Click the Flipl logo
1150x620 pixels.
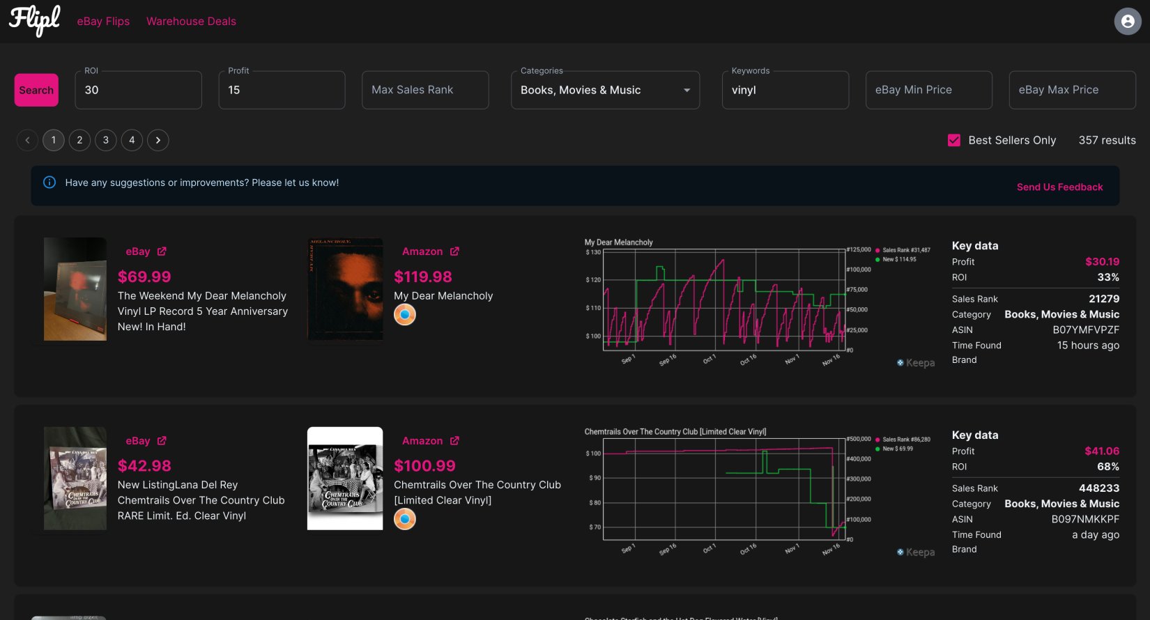35,21
